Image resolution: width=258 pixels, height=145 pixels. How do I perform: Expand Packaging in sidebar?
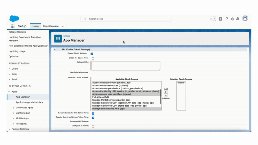[13, 124]
